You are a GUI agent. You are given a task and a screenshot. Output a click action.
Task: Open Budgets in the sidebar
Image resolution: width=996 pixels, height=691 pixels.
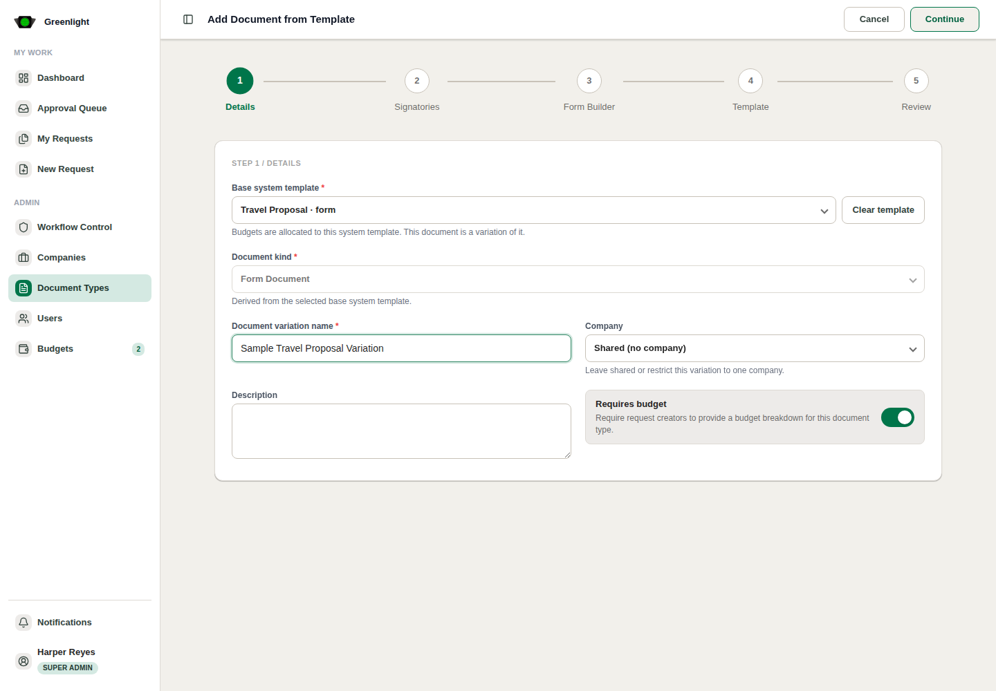point(80,349)
